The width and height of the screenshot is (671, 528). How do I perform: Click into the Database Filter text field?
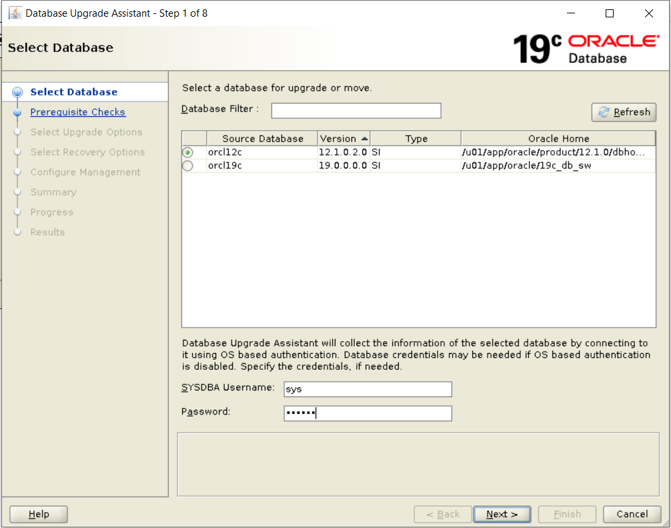pyautogui.click(x=356, y=111)
